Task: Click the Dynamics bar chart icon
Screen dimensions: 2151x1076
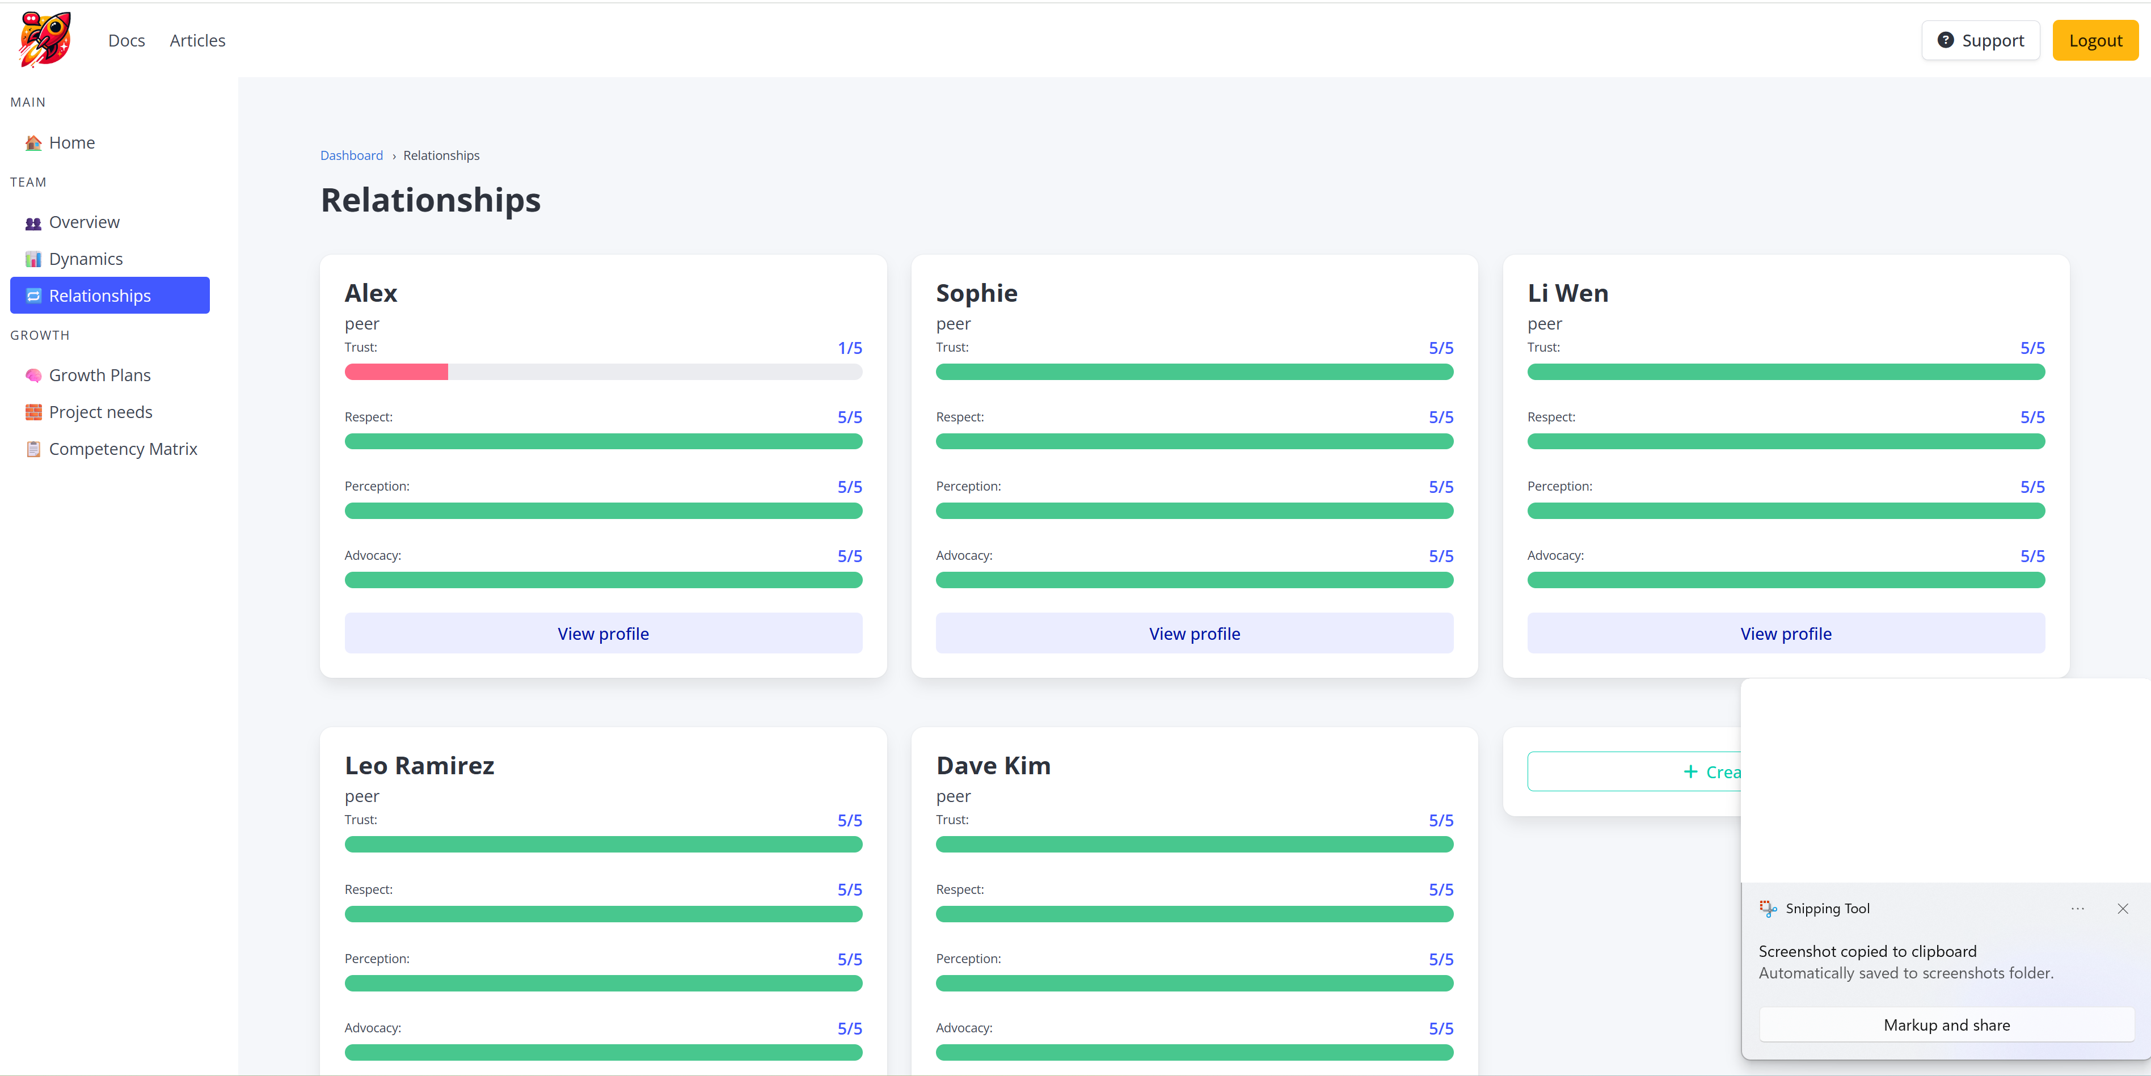Action: (33, 260)
